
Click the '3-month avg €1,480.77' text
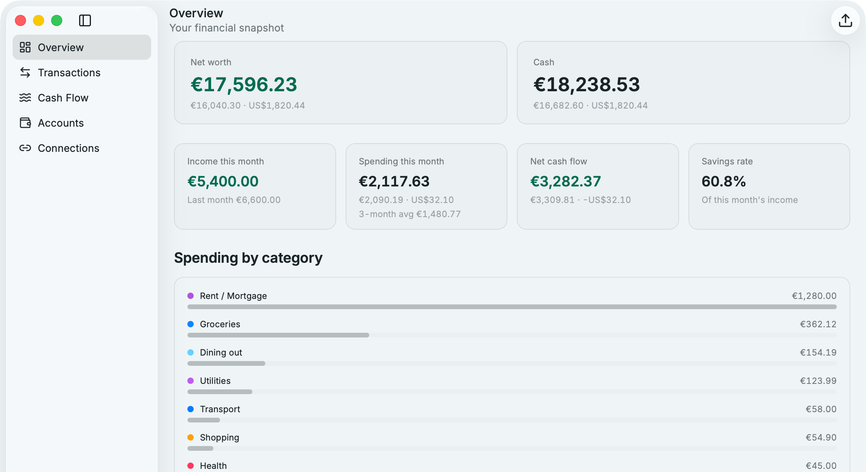(x=410, y=214)
